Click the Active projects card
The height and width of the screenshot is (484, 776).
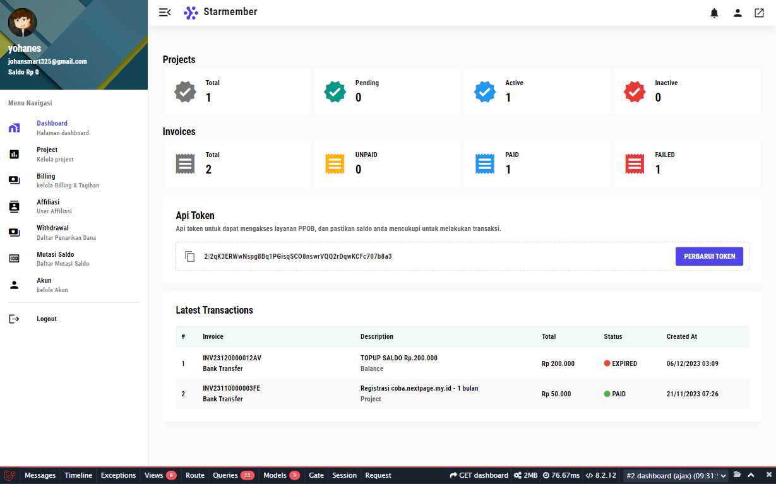tap(537, 92)
